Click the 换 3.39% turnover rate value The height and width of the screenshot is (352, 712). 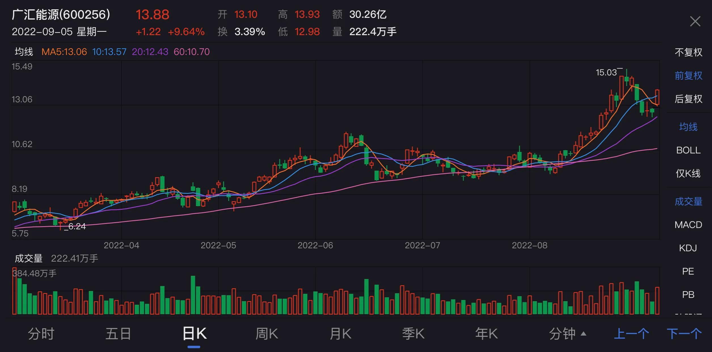[241, 31]
